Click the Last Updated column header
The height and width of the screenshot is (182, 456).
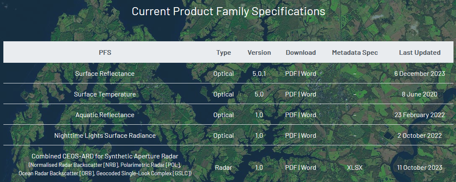(x=419, y=53)
